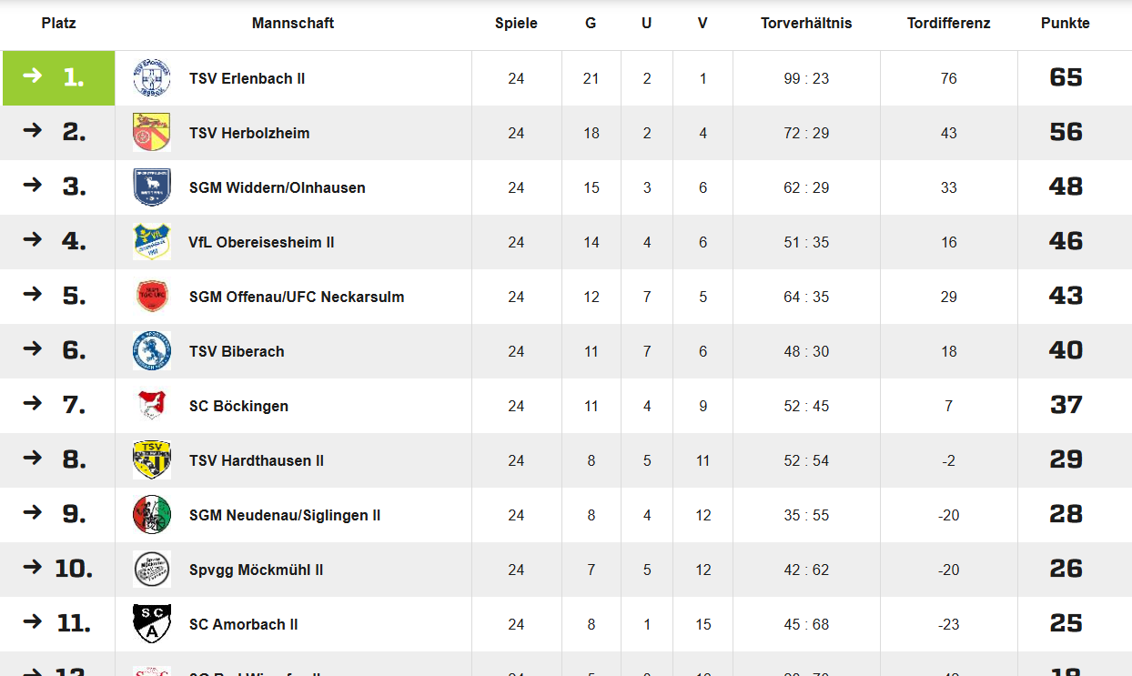1132x676 pixels.
Task: Click the trend arrow beside rank 10
Action: 33,567
